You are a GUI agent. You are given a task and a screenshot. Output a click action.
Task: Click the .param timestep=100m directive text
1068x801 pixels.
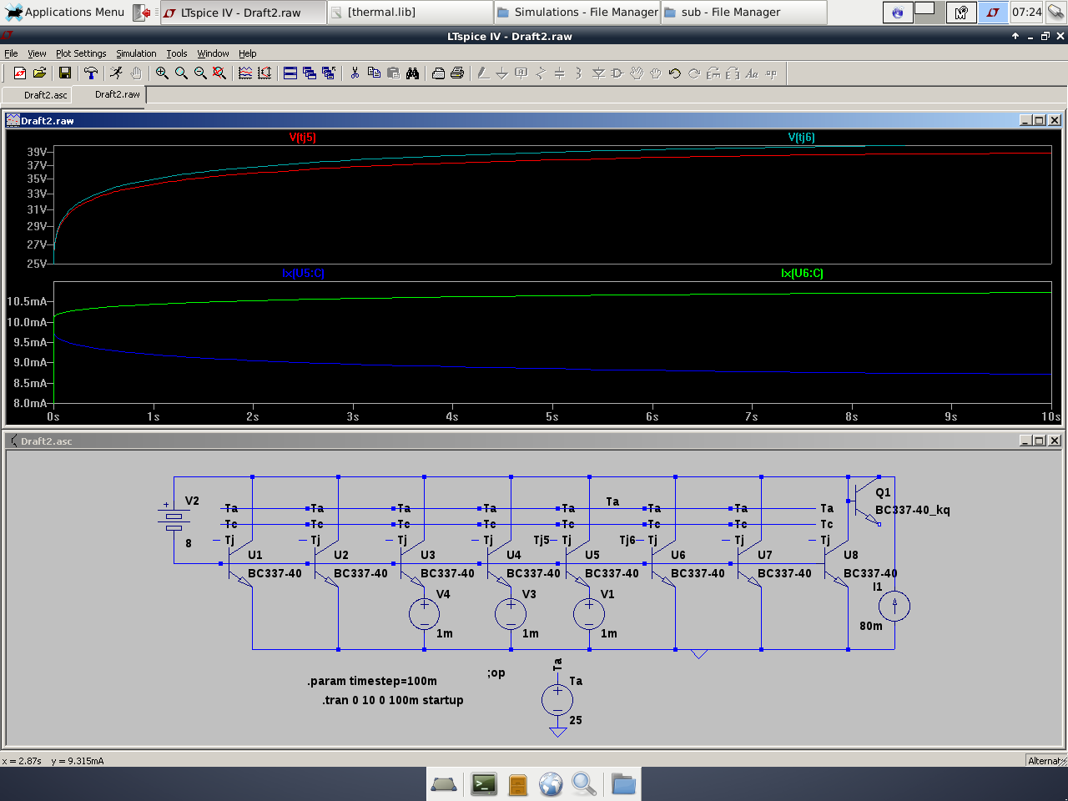pyautogui.click(x=372, y=681)
